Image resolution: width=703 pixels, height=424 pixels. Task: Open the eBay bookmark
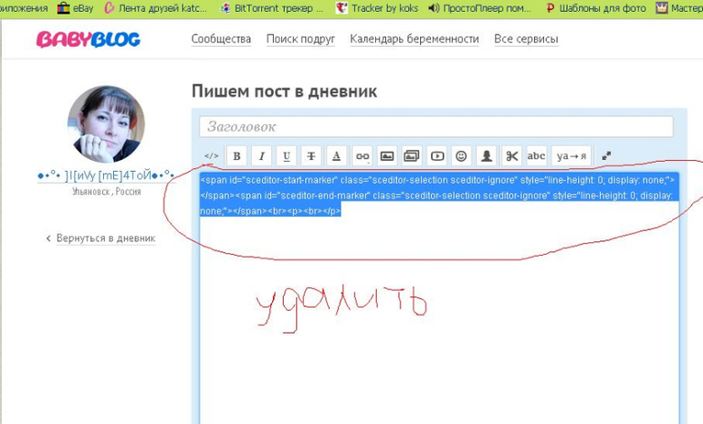point(76,8)
